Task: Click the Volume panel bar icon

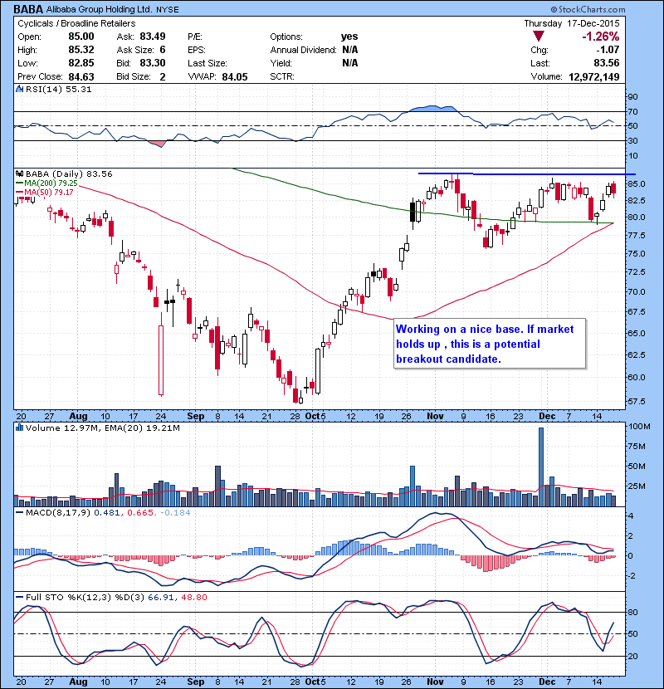Action: coord(19,428)
